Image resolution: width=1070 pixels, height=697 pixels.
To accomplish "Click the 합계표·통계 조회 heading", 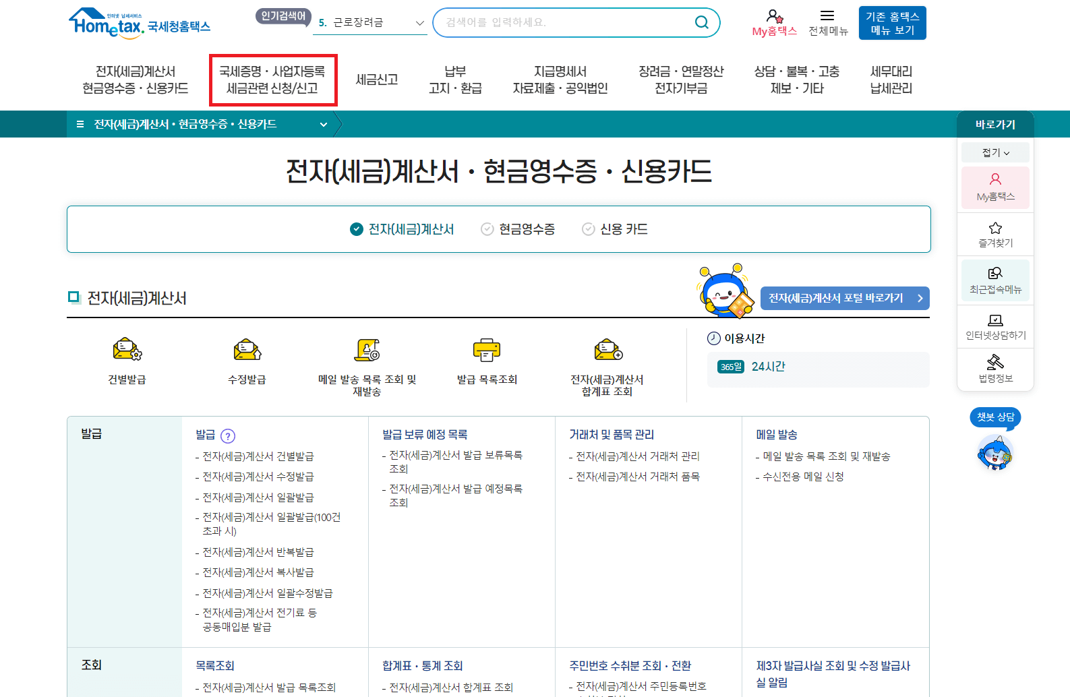I will (422, 666).
